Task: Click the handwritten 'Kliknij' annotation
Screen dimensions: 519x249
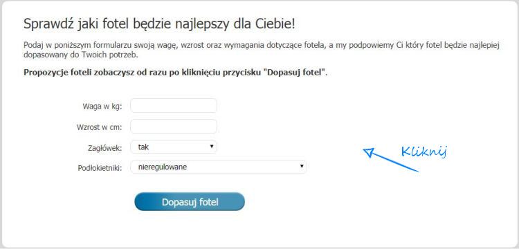Action: 424,151
